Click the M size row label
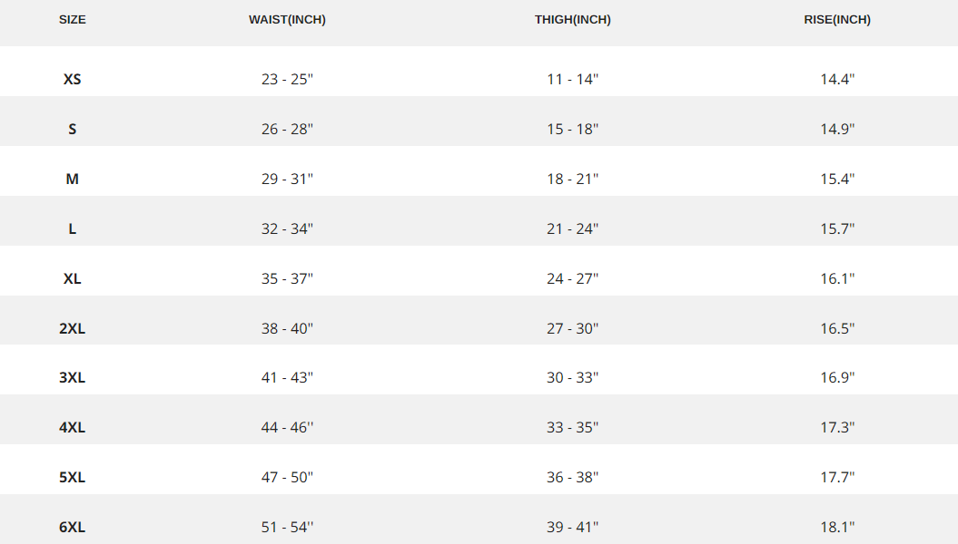The image size is (958, 544). (73, 179)
